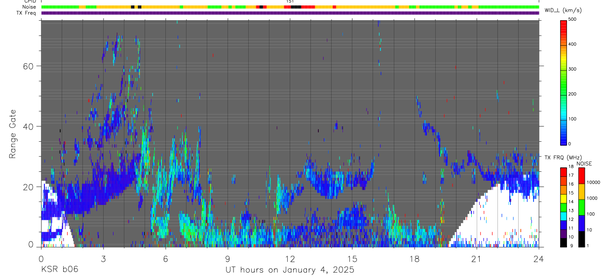This screenshot has width=606, height=280.
Task: Click the NOISE color scale bar
Action: coord(581,206)
